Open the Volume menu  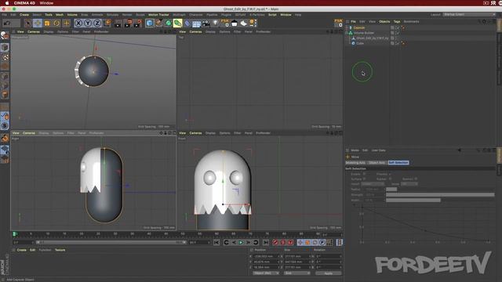point(72,15)
